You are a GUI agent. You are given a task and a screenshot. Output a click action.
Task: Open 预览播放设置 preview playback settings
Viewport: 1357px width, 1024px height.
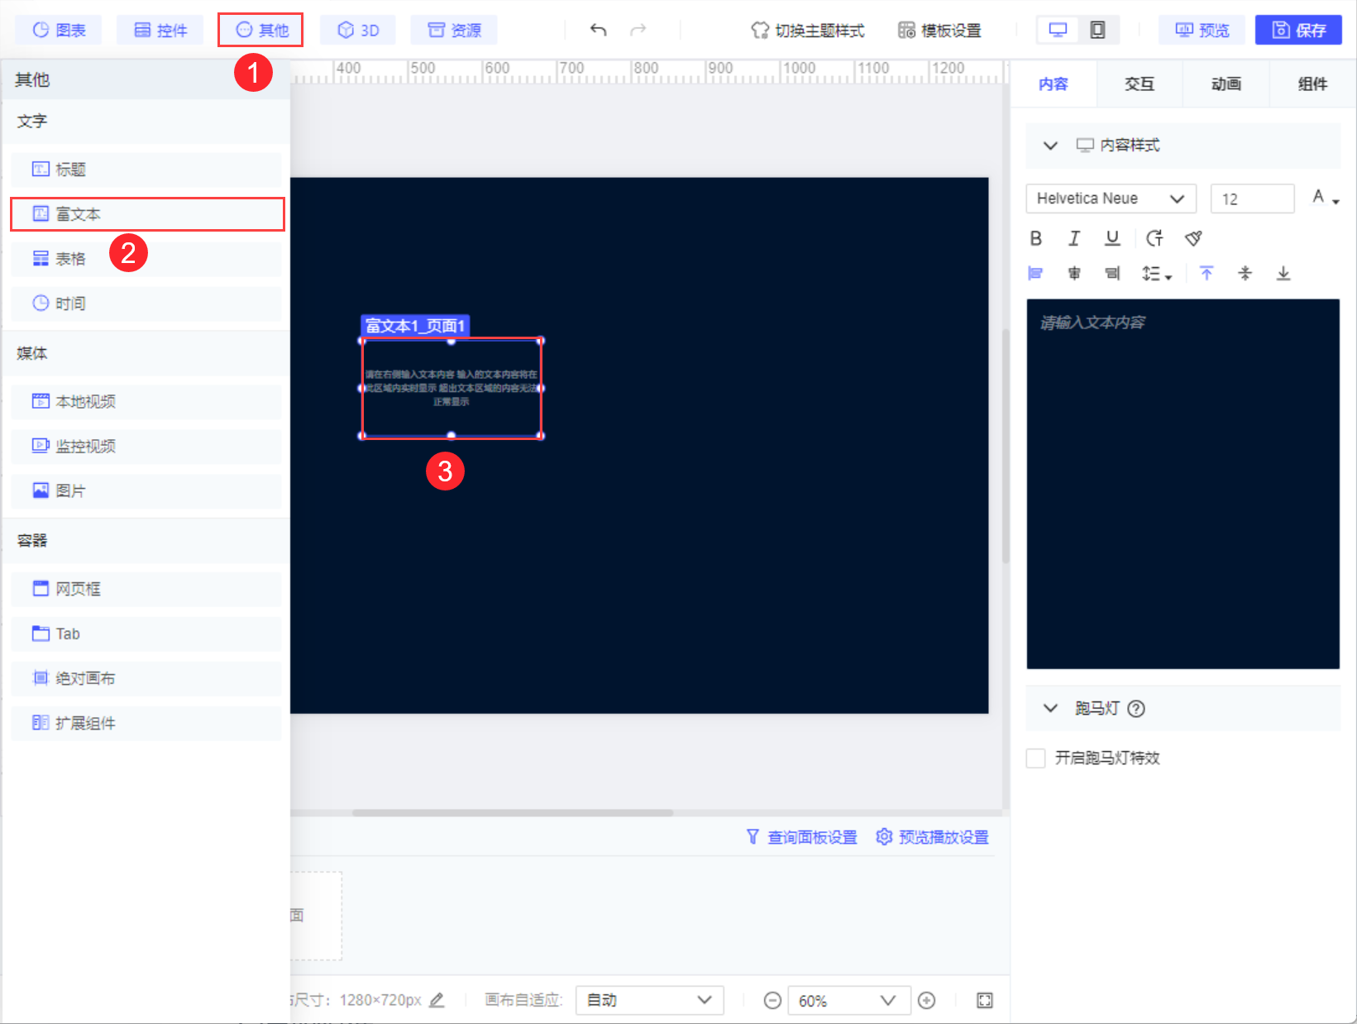click(x=932, y=838)
